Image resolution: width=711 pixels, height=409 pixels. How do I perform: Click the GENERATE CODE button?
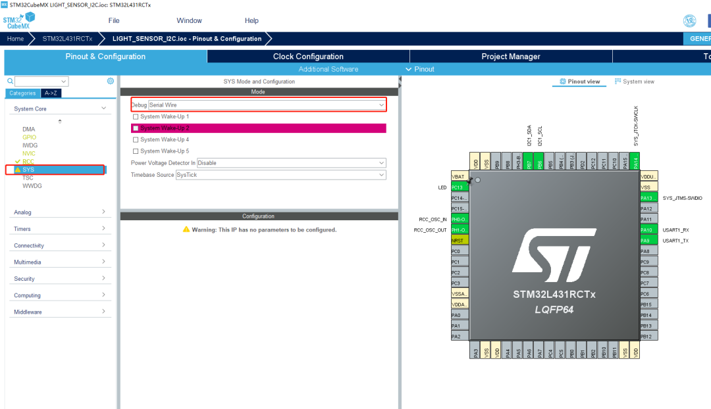pos(697,39)
